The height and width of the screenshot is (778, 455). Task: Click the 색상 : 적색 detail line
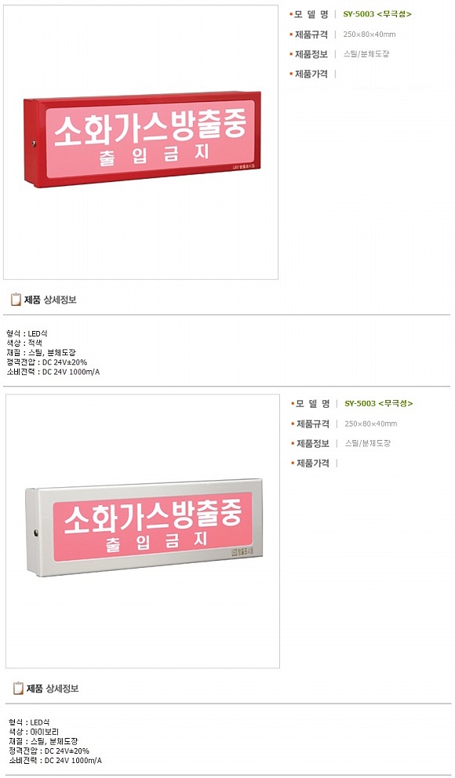click(24, 343)
